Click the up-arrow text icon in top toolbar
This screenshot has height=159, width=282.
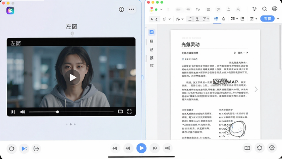[198, 10]
